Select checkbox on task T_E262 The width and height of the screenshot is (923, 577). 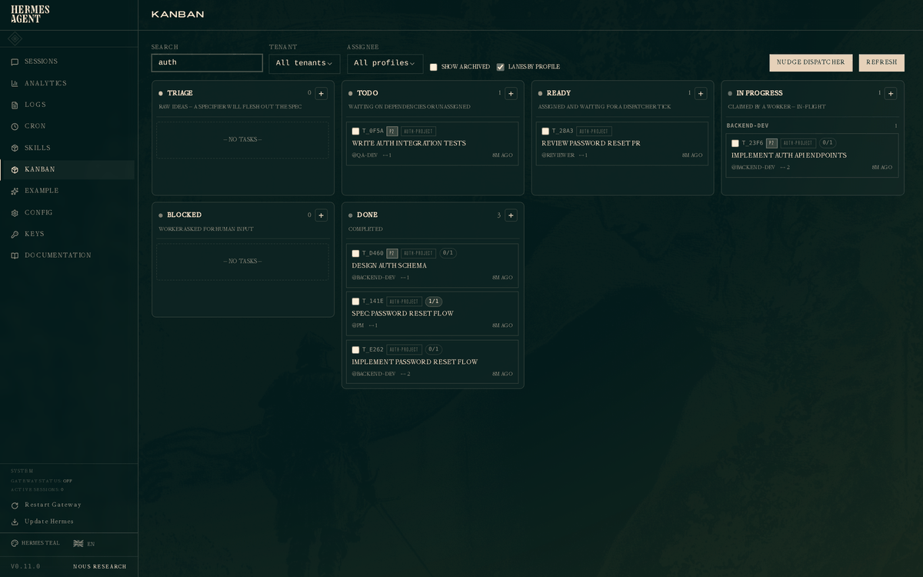click(356, 350)
